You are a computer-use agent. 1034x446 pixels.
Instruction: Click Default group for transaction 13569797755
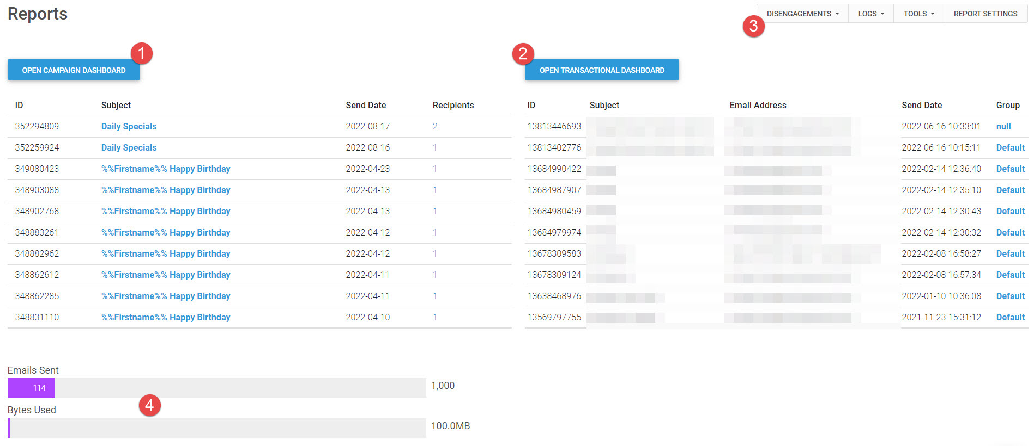(1010, 317)
